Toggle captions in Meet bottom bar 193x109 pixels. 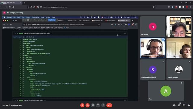point(93,105)
